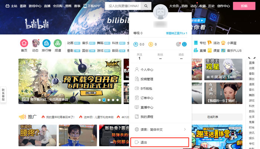Click the B币 balance icon
This screenshot has width=260, height=149.
(x=150, y=44)
